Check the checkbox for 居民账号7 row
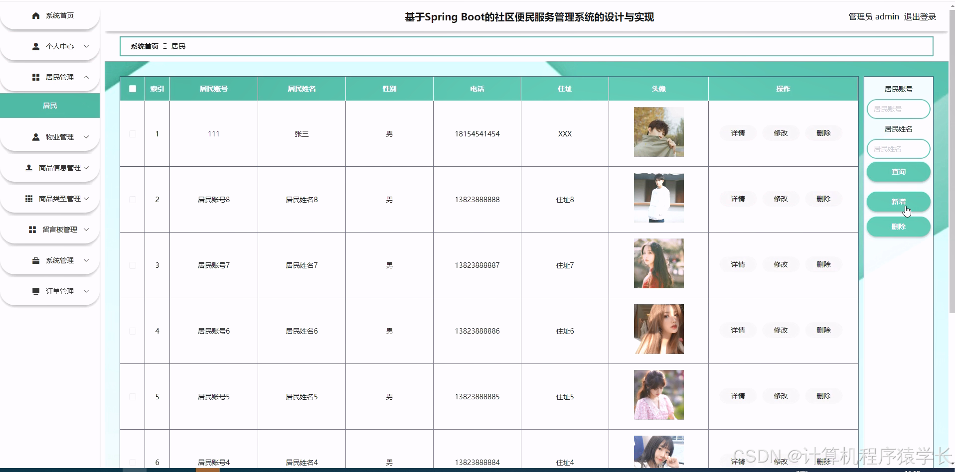The image size is (955, 472). coord(133,265)
